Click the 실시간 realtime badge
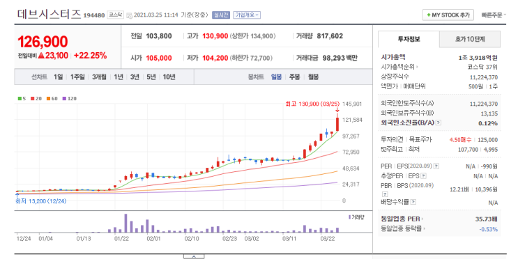This screenshot has width=518, height=259. tap(221, 15)
